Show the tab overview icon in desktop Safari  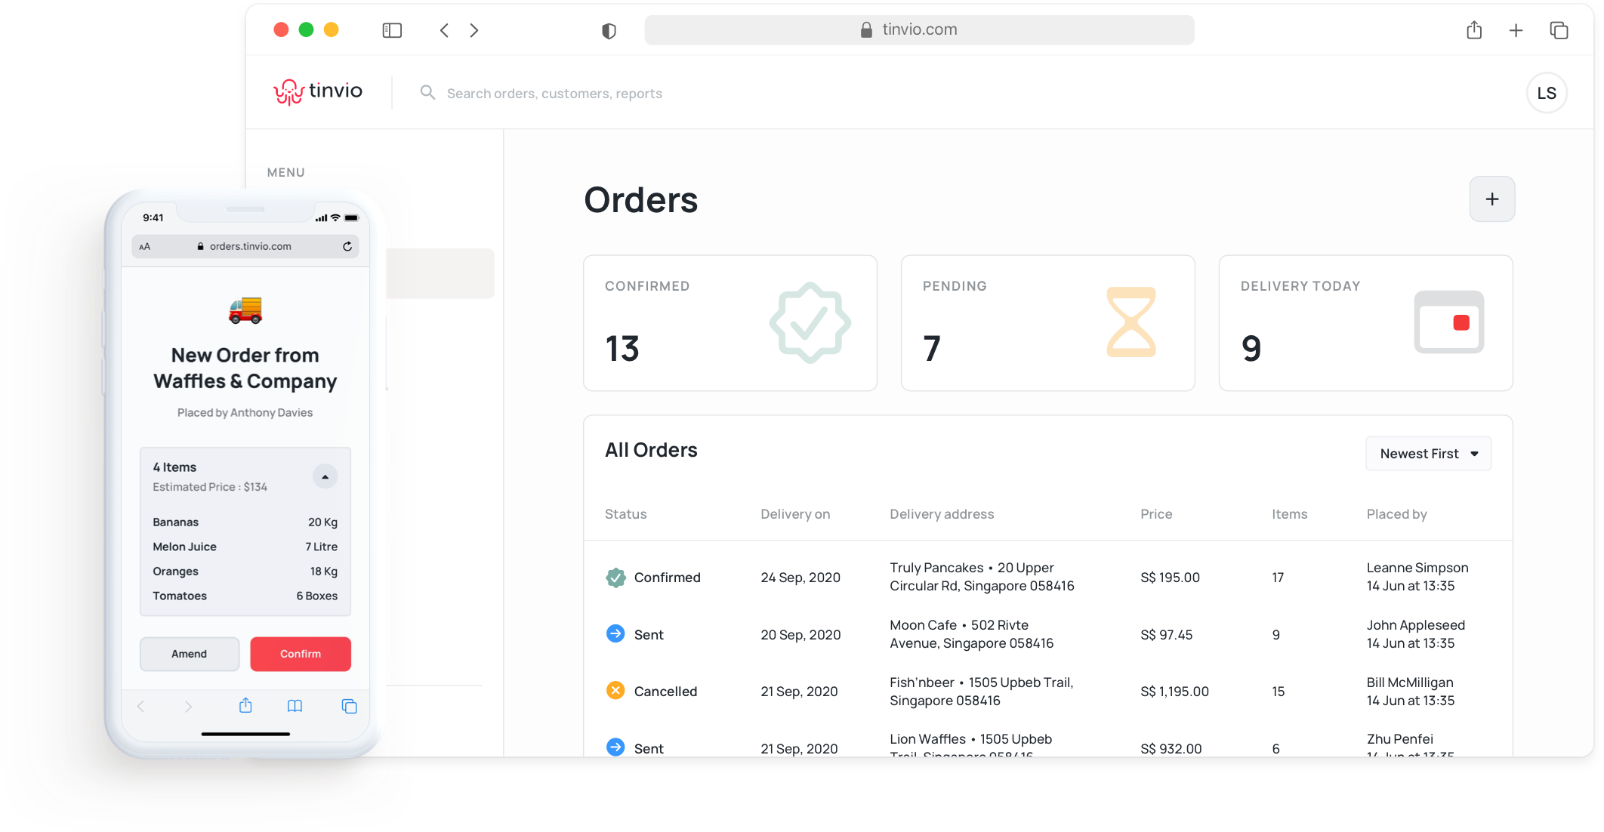[x=1559, y=30]
